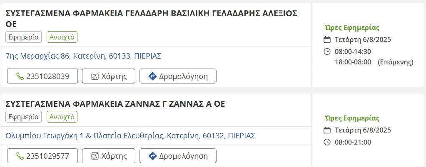Image resolution: width=426 pixels, height=167 pixels.
Task: Click phone icon beside 2351028039
Action: [x=20, y=76]
